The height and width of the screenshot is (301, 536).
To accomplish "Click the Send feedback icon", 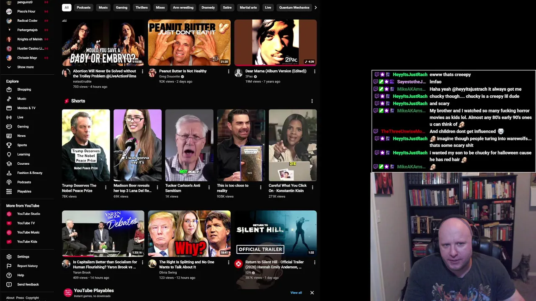I will [9, 284].
